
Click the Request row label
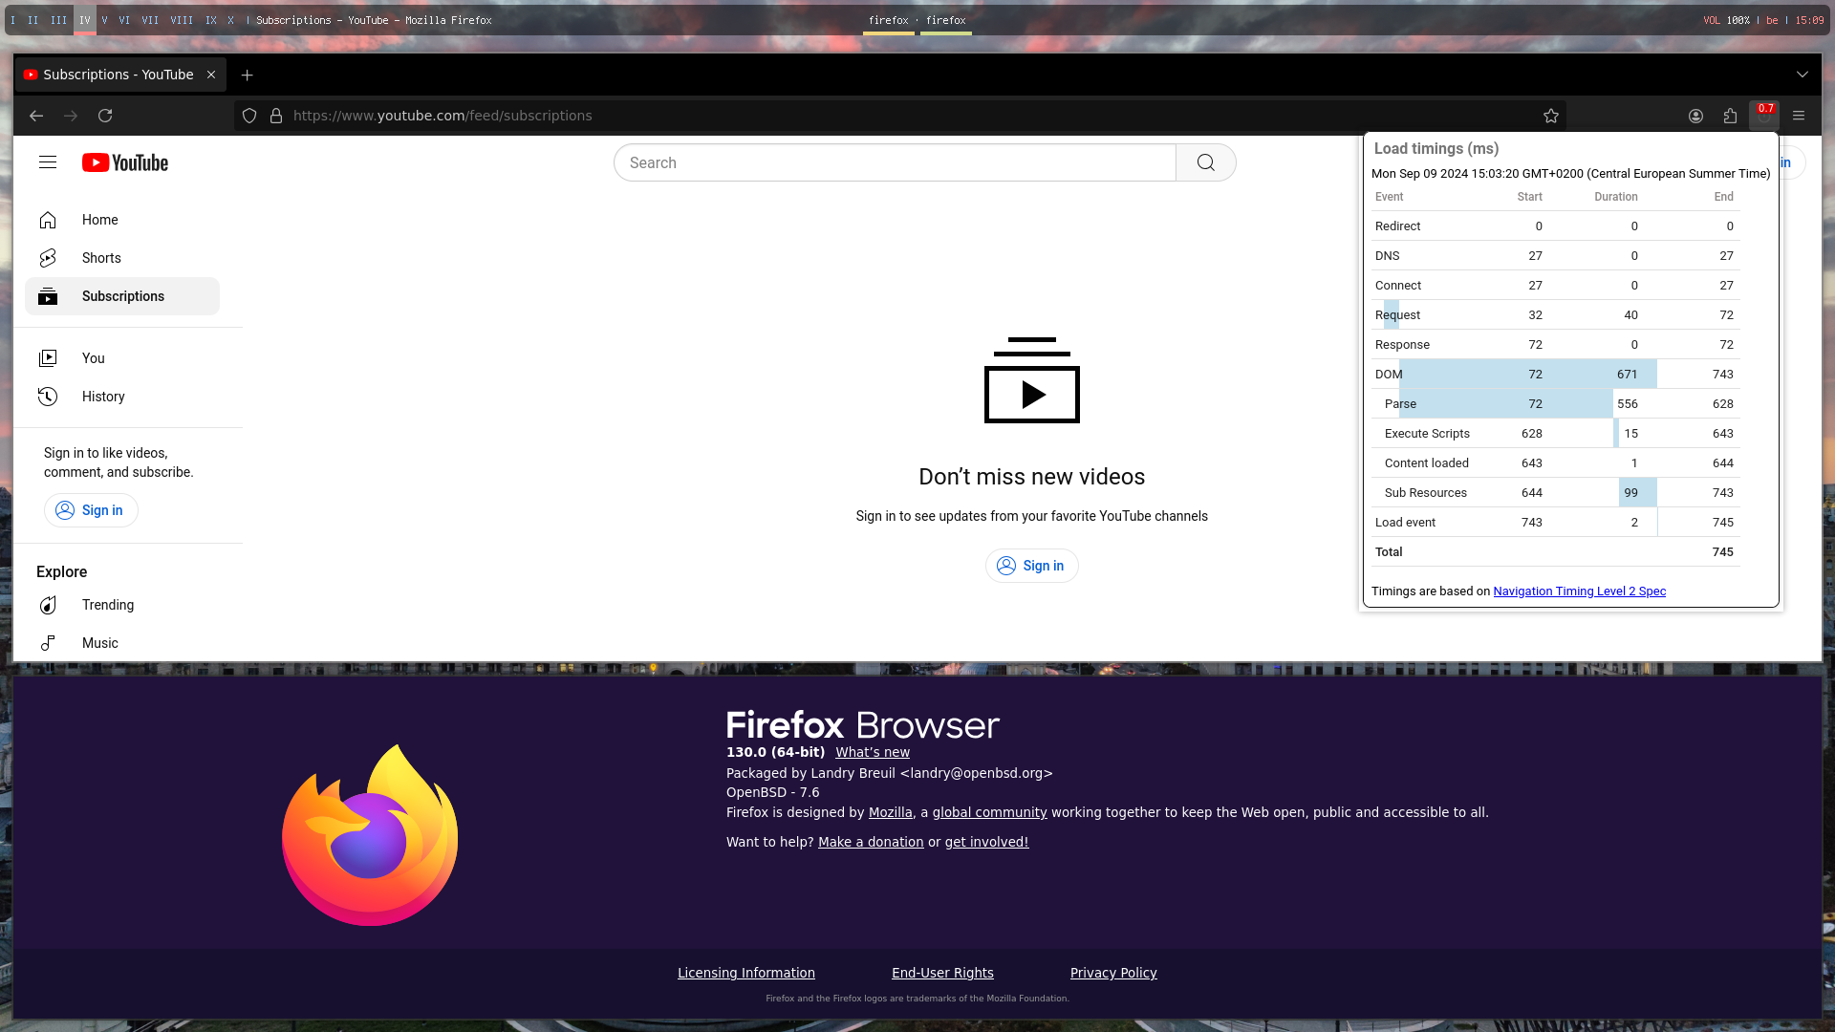[x=1397, y=315]
